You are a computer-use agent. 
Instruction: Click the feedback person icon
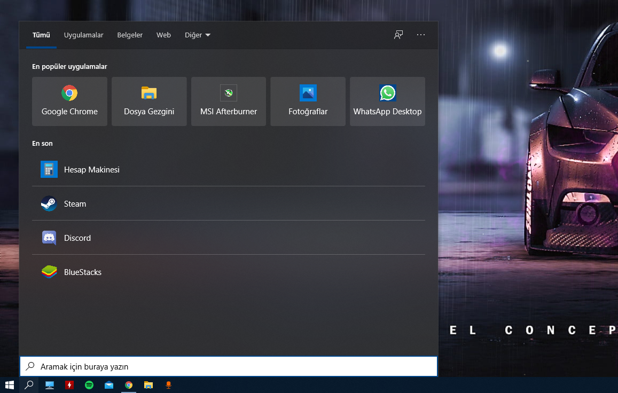(398, 35)
